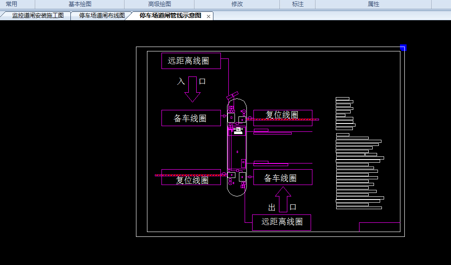The width and height of the screenshot is (451, 265).
Task: Open the 标注 ribbon group
Action: point(297,4)
